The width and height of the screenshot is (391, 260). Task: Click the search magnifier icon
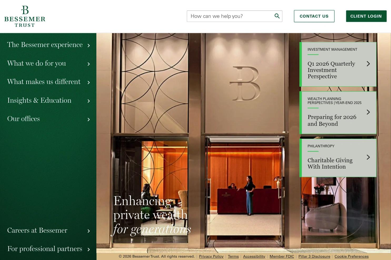click(277, 16)
